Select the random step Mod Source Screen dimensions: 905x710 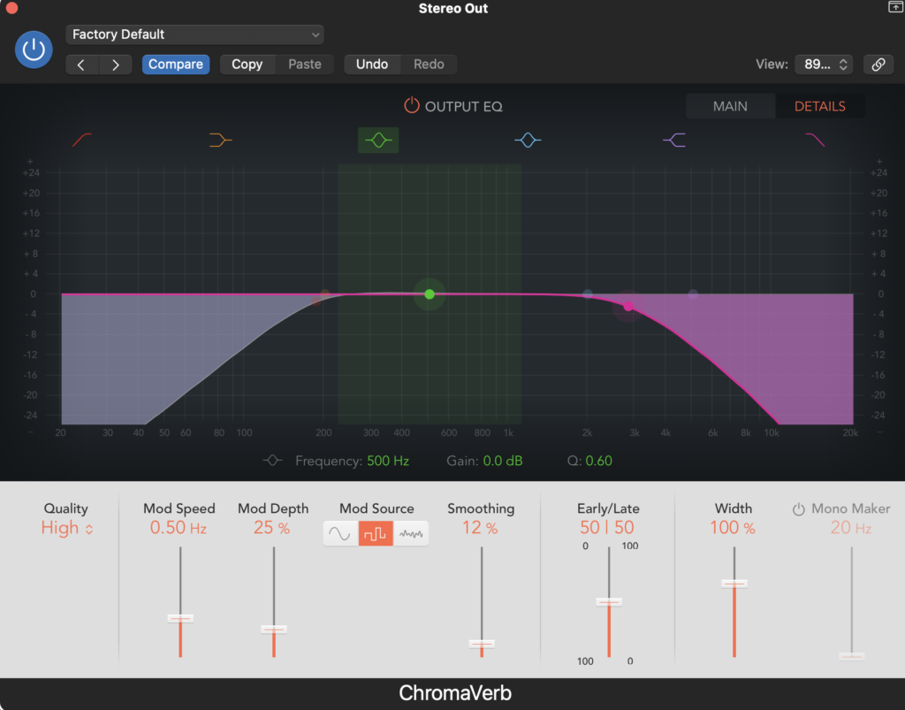pos(376,533)
